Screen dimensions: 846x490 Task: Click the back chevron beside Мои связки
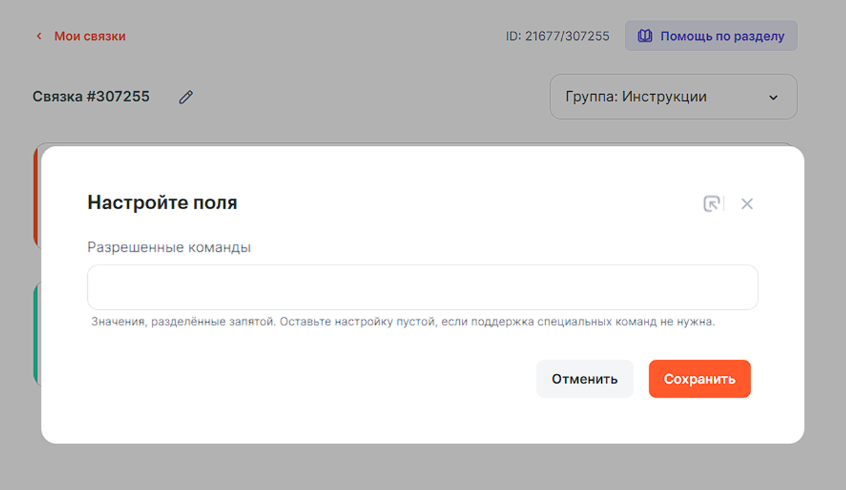pos(39,36)
